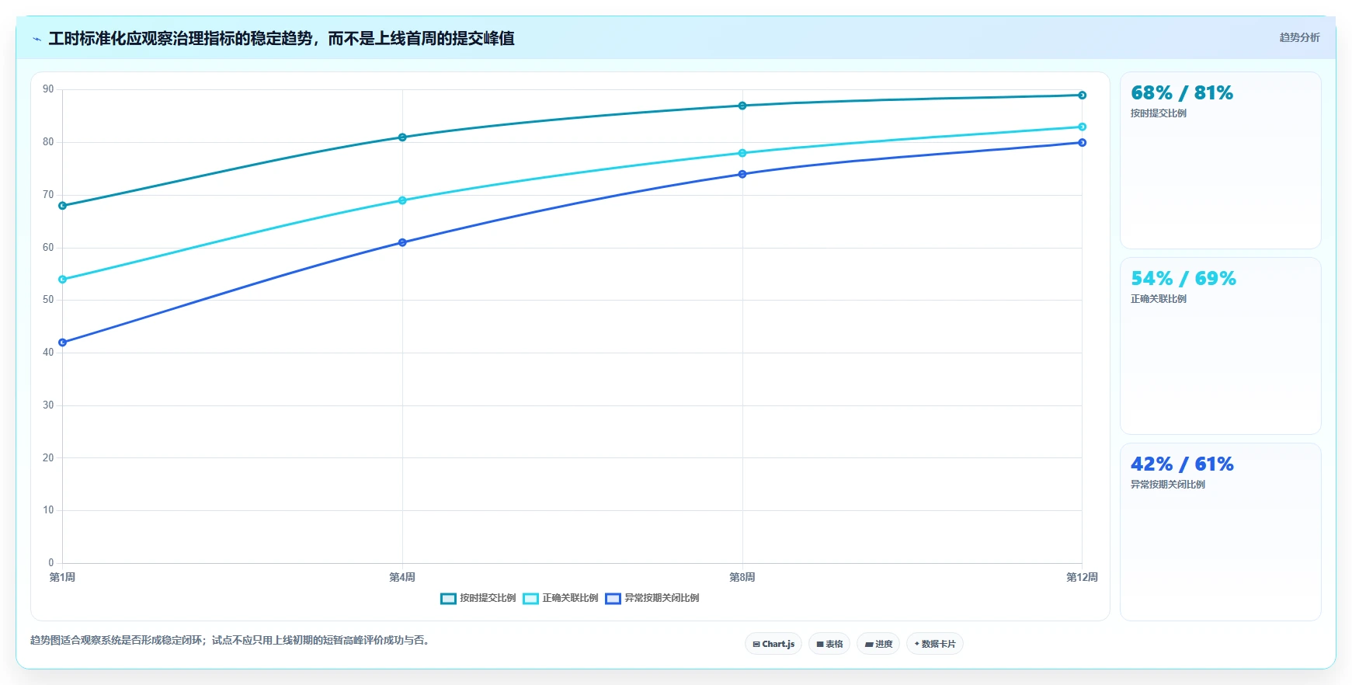Click the 第8周 axis label
The height and width of the screenshot is (685, 1352).
pyautogui.click(x=742, y=577)
